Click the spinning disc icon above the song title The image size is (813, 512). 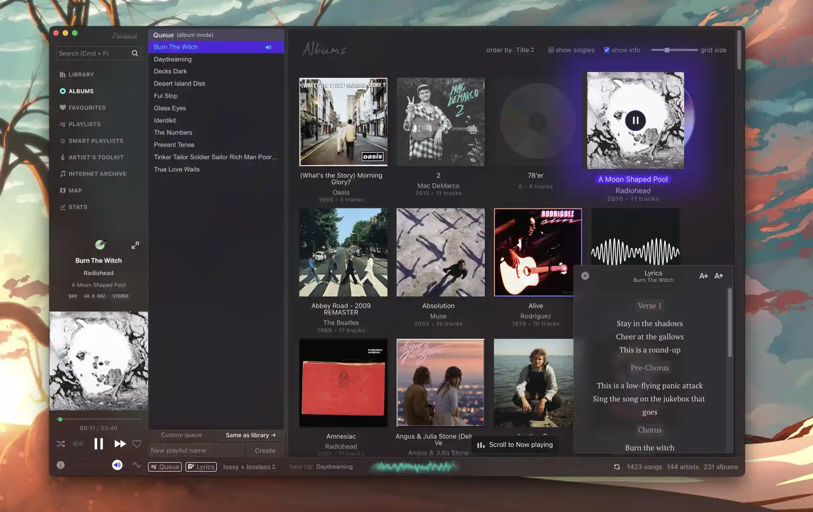pyautogui.click(x=100, y=245)
